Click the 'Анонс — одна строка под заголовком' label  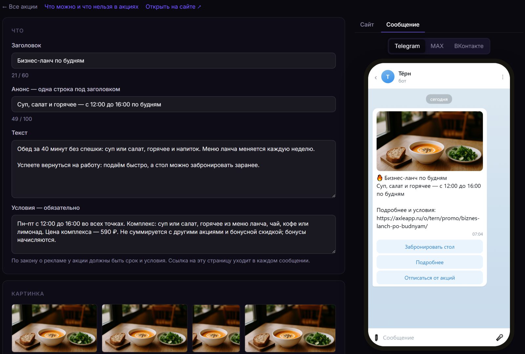(66, 89)
